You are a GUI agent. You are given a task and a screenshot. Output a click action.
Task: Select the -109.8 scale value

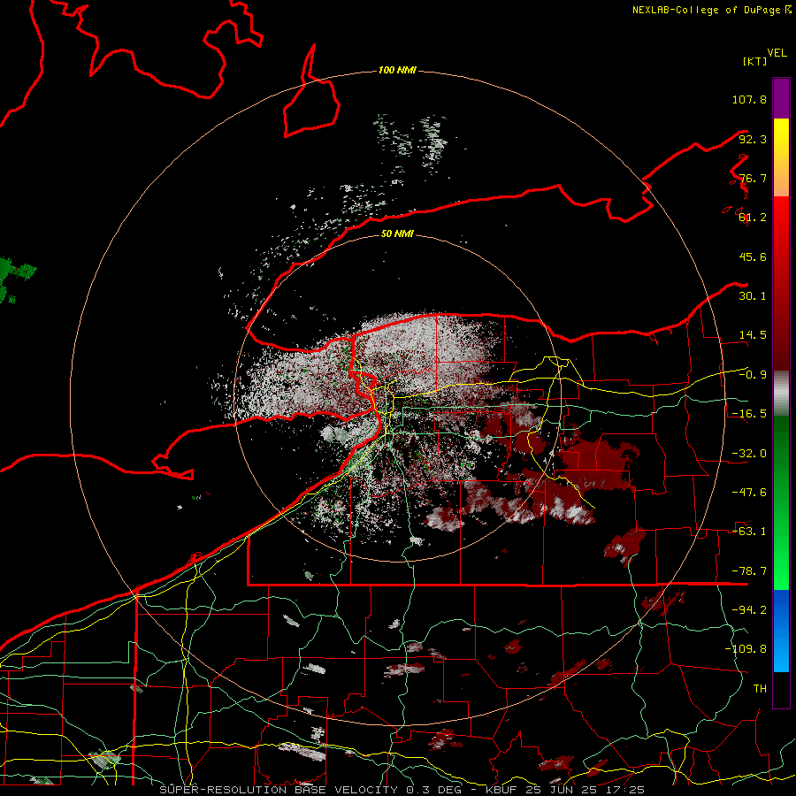pyautogui.click(x=746, y=649)
